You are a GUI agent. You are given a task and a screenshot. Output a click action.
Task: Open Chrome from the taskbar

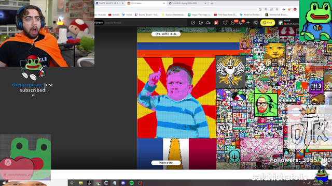pos(98,183)
